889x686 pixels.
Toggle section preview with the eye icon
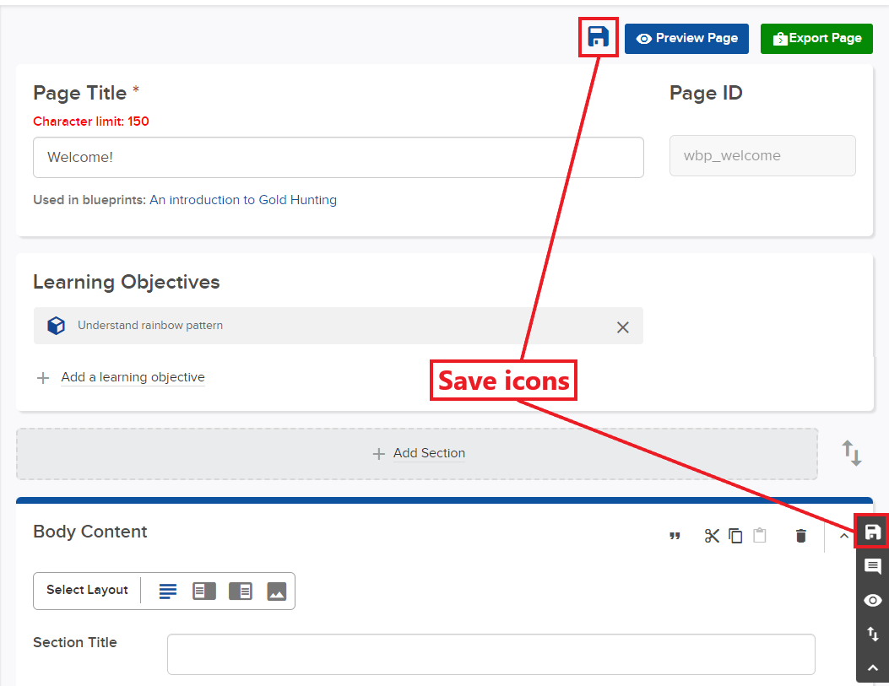pos(873,600)
